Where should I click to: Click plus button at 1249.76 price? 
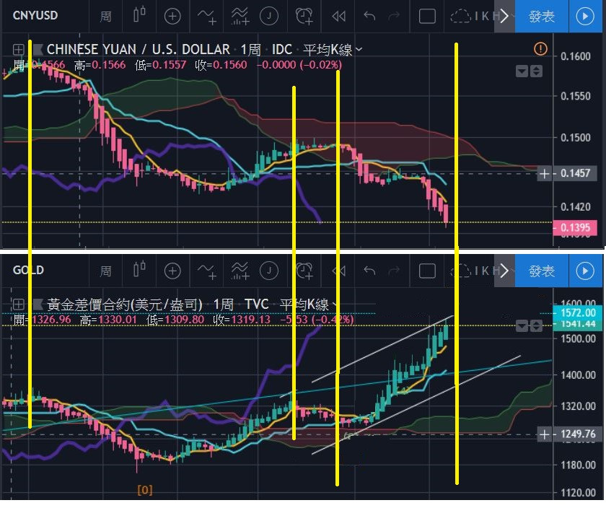[544, 435]
